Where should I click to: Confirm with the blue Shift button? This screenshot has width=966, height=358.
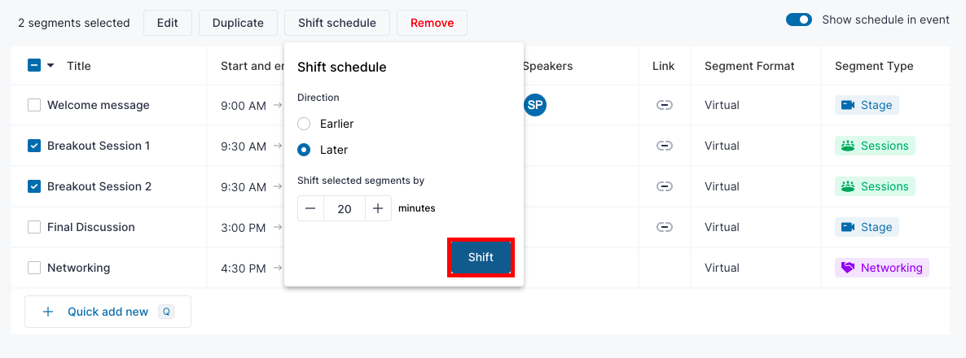pyautogui.click(x=481, y=257)
